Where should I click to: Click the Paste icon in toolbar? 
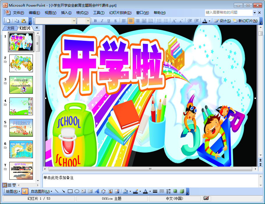24,21
